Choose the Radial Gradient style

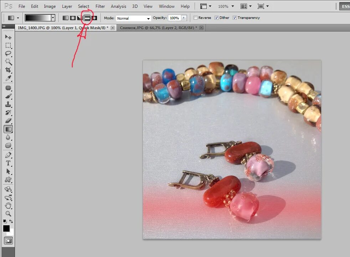click(73, 18)
